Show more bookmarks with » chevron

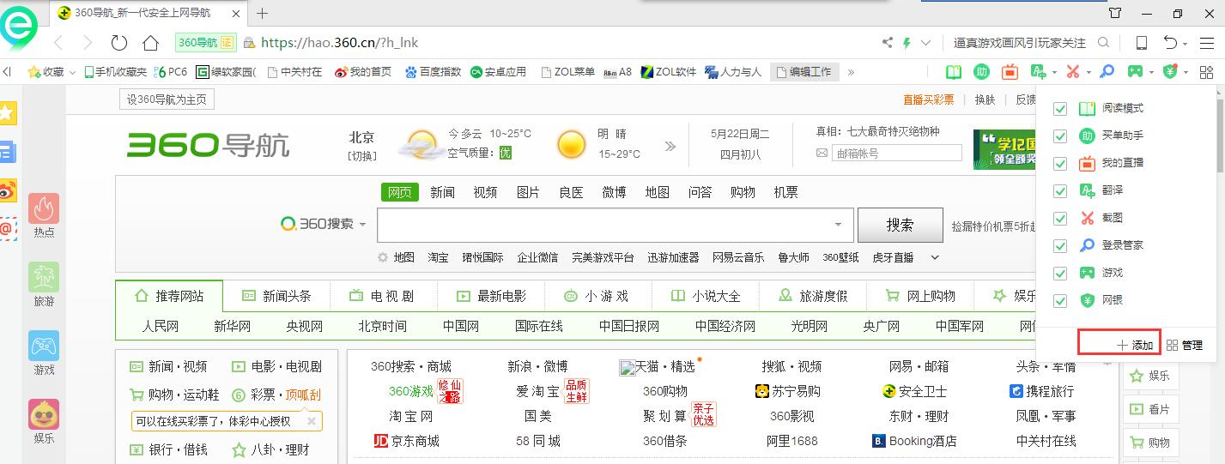(x=851, y=72)
